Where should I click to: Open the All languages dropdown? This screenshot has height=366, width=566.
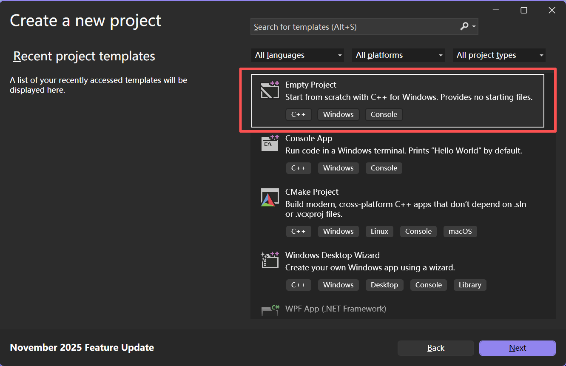[x=299, y=55]
